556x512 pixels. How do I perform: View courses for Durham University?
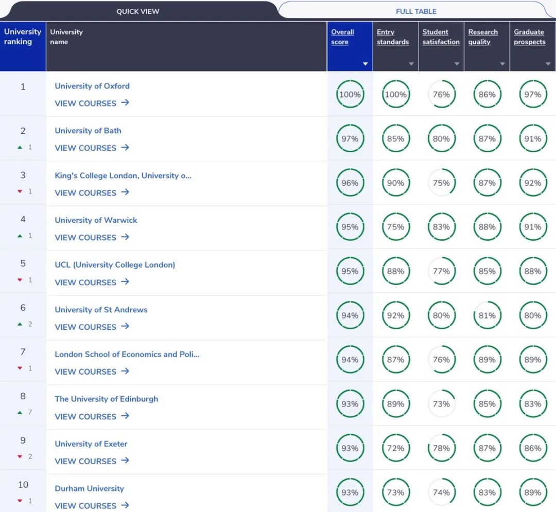(x=92, y=506)
